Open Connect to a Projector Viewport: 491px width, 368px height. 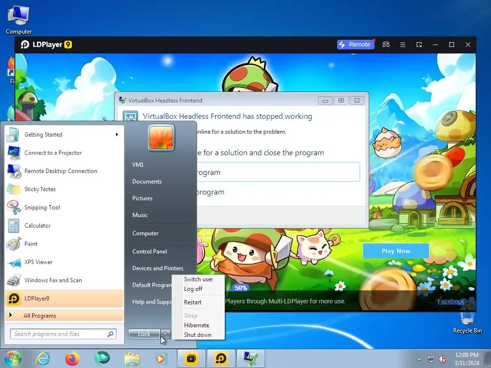(x=64, y=153)
